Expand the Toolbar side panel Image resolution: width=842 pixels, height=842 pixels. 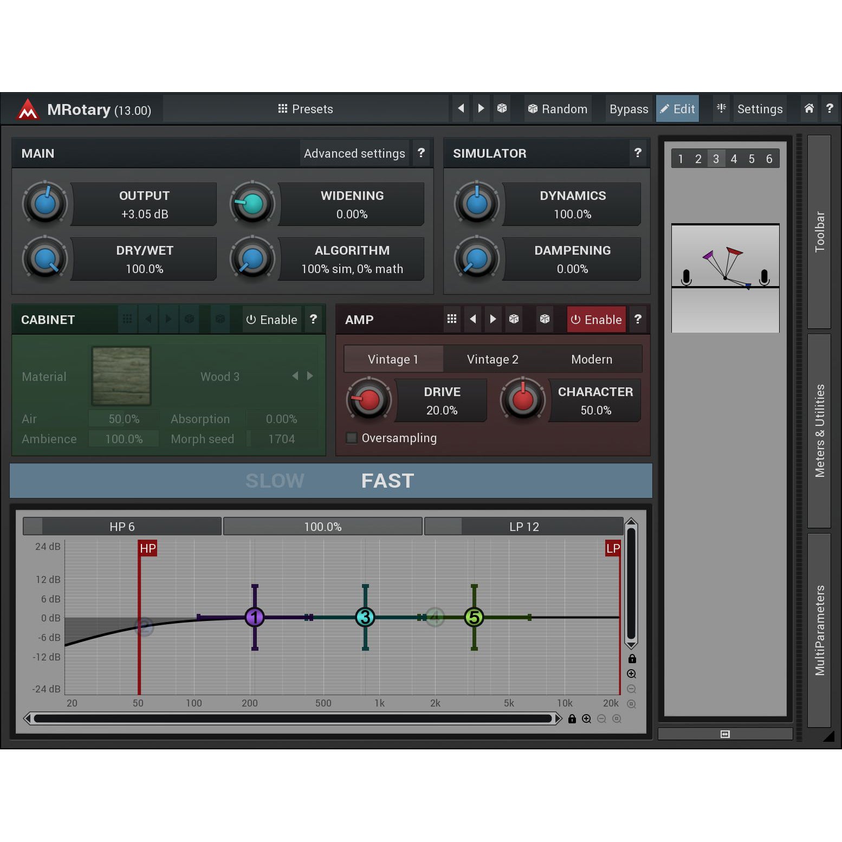click(819, 232)
